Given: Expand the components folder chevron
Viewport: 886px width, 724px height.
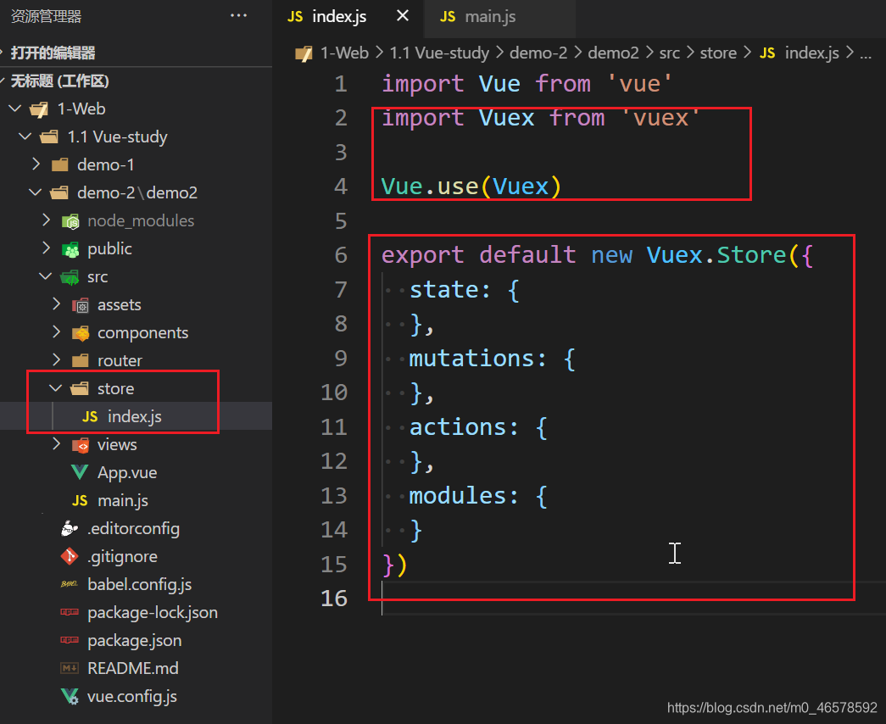Looking at the screenshot, I should click(x=57, y=332).
